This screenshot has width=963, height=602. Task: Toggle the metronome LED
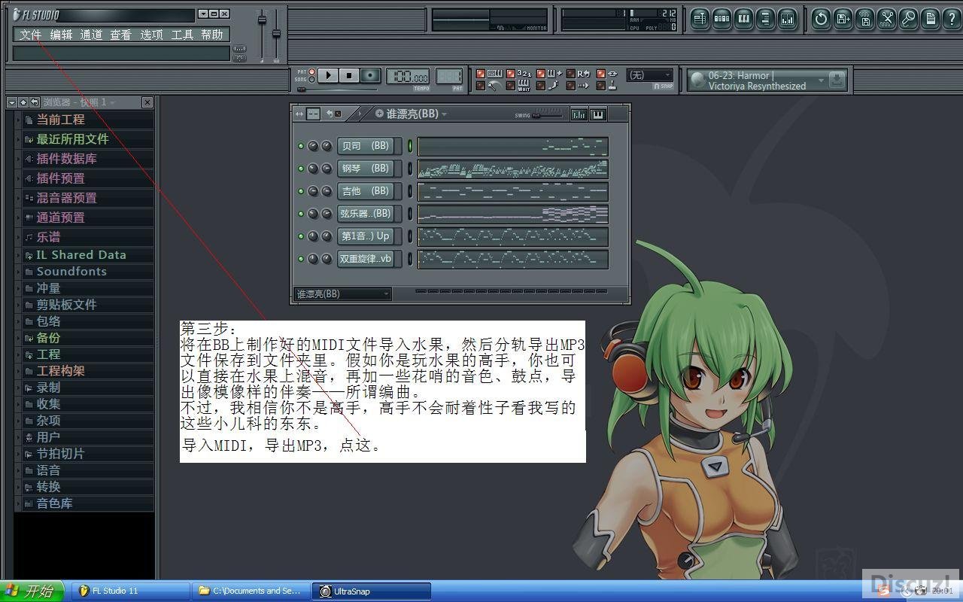pos(481,86)
